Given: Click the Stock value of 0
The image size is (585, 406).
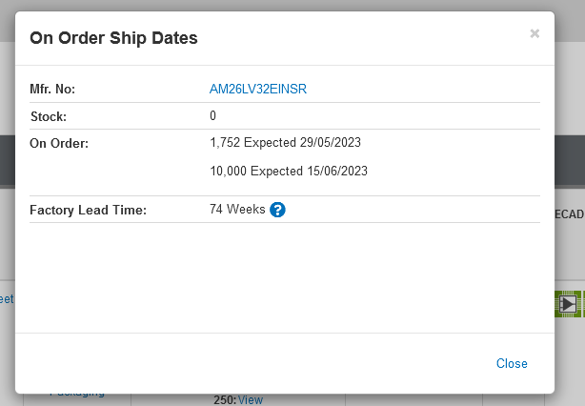Looking at the screenshot, I should [x=213, y=116].
